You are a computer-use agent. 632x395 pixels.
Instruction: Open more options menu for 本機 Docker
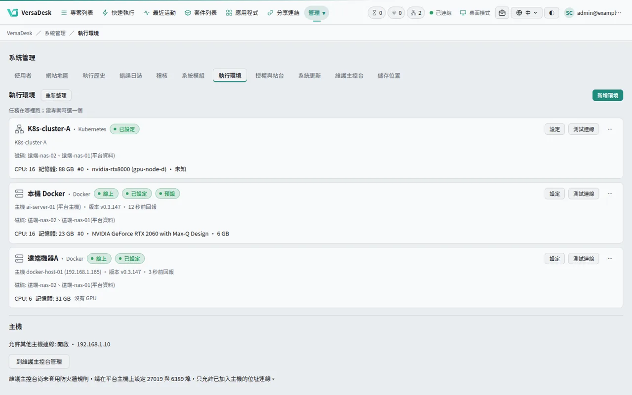pyautogui.click(x=610, y=194)
